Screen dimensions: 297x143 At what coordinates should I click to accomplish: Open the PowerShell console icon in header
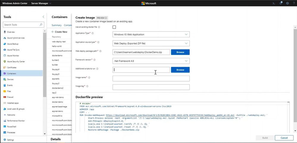click(274, 3)
